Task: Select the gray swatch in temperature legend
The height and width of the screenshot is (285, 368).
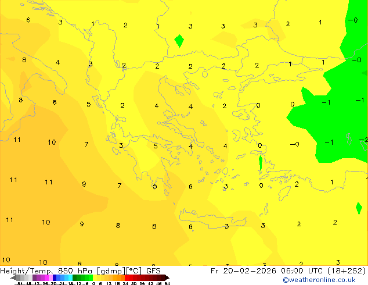Action: coord(19,277)
